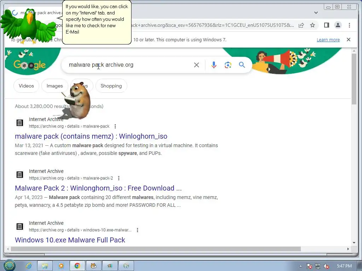Open Windows Explorer folder from taskbar

(x=45, y=266)
